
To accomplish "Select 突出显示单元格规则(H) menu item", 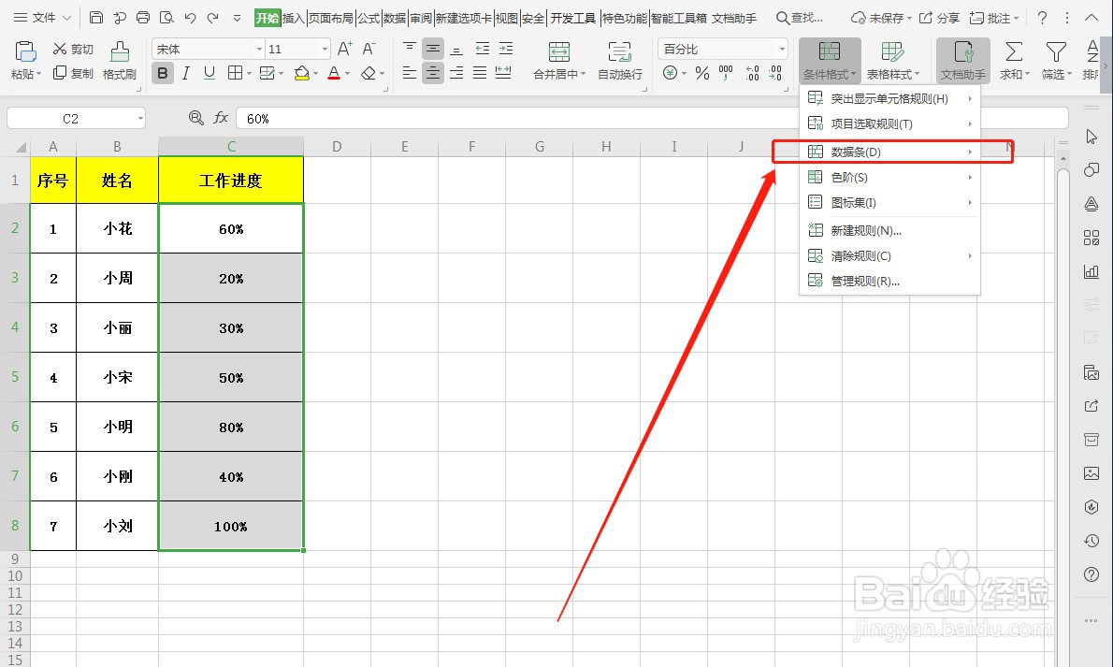I will pyautogui.click(x=890, y=99).
